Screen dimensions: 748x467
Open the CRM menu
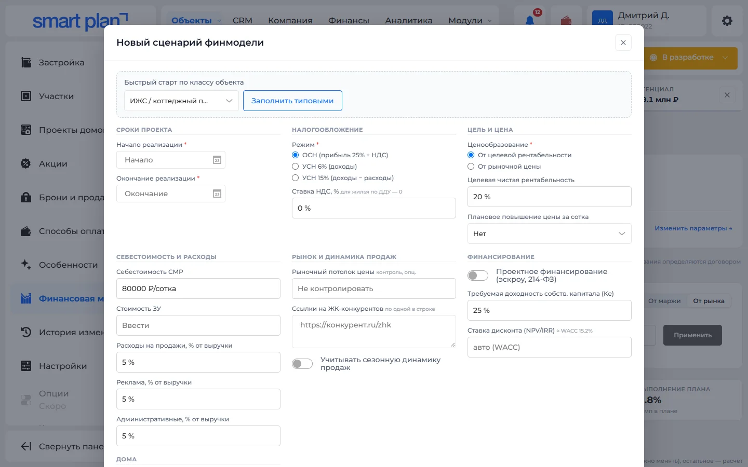point(243,21)
